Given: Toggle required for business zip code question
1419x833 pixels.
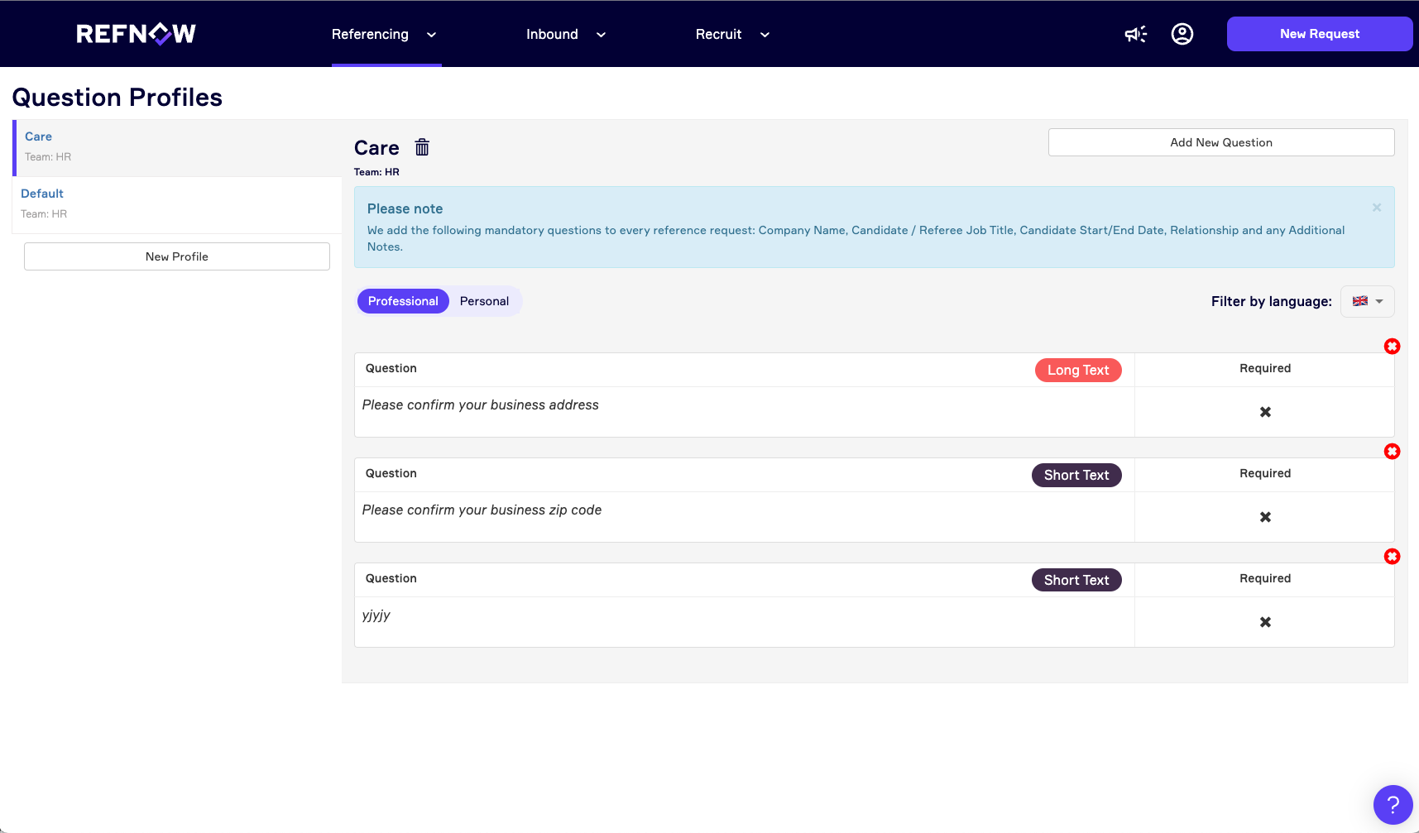Looking at the screenshot, I should [x=1264, y=517].
